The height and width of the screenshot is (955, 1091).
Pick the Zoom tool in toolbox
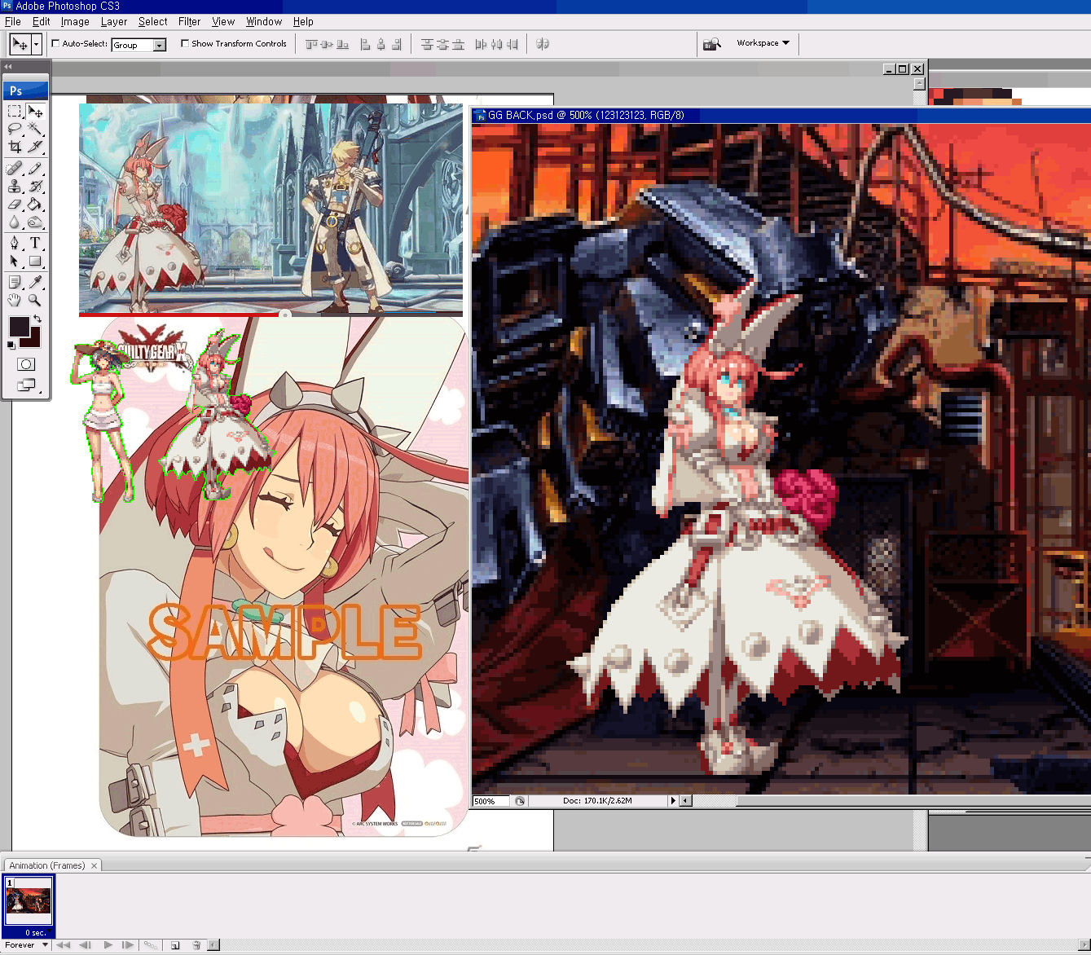[x=35, y=300]
